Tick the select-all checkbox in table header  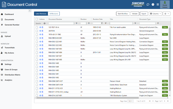(x=37, y=19)
